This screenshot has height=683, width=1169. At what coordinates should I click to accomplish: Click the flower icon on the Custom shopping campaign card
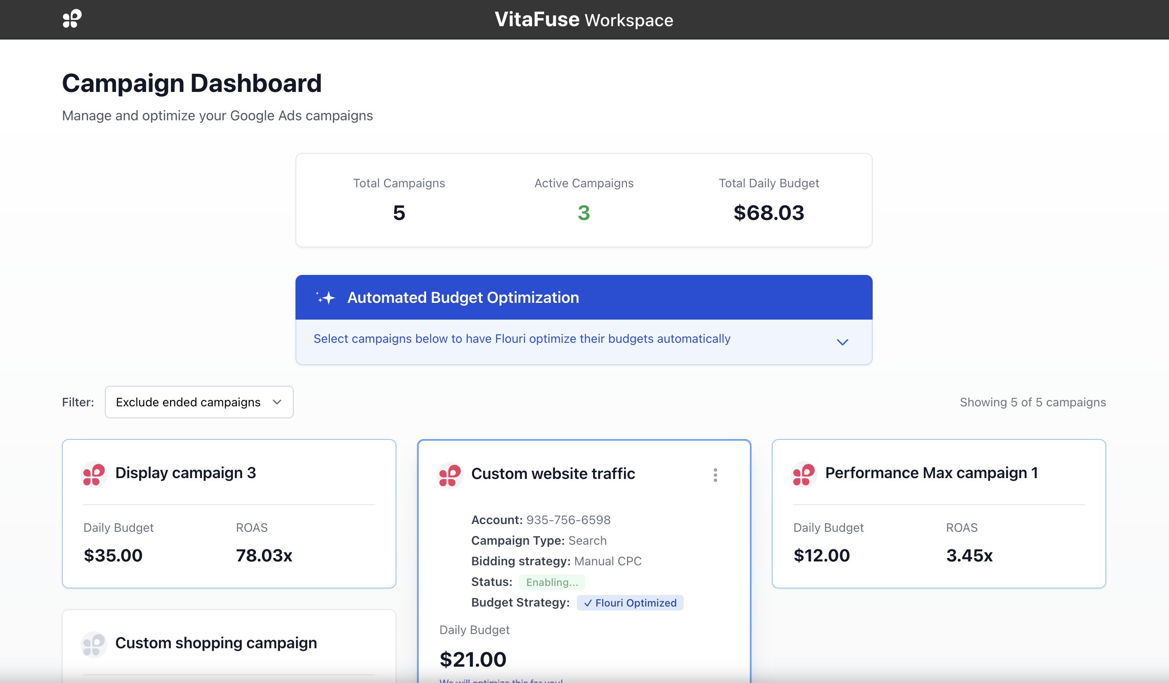pyautogui.click(x=93, y=644)
